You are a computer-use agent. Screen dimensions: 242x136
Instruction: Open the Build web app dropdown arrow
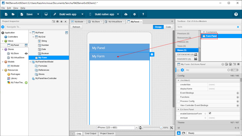82,14
